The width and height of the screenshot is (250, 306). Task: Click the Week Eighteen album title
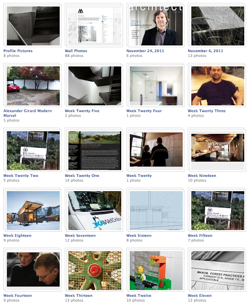[17, 236]
